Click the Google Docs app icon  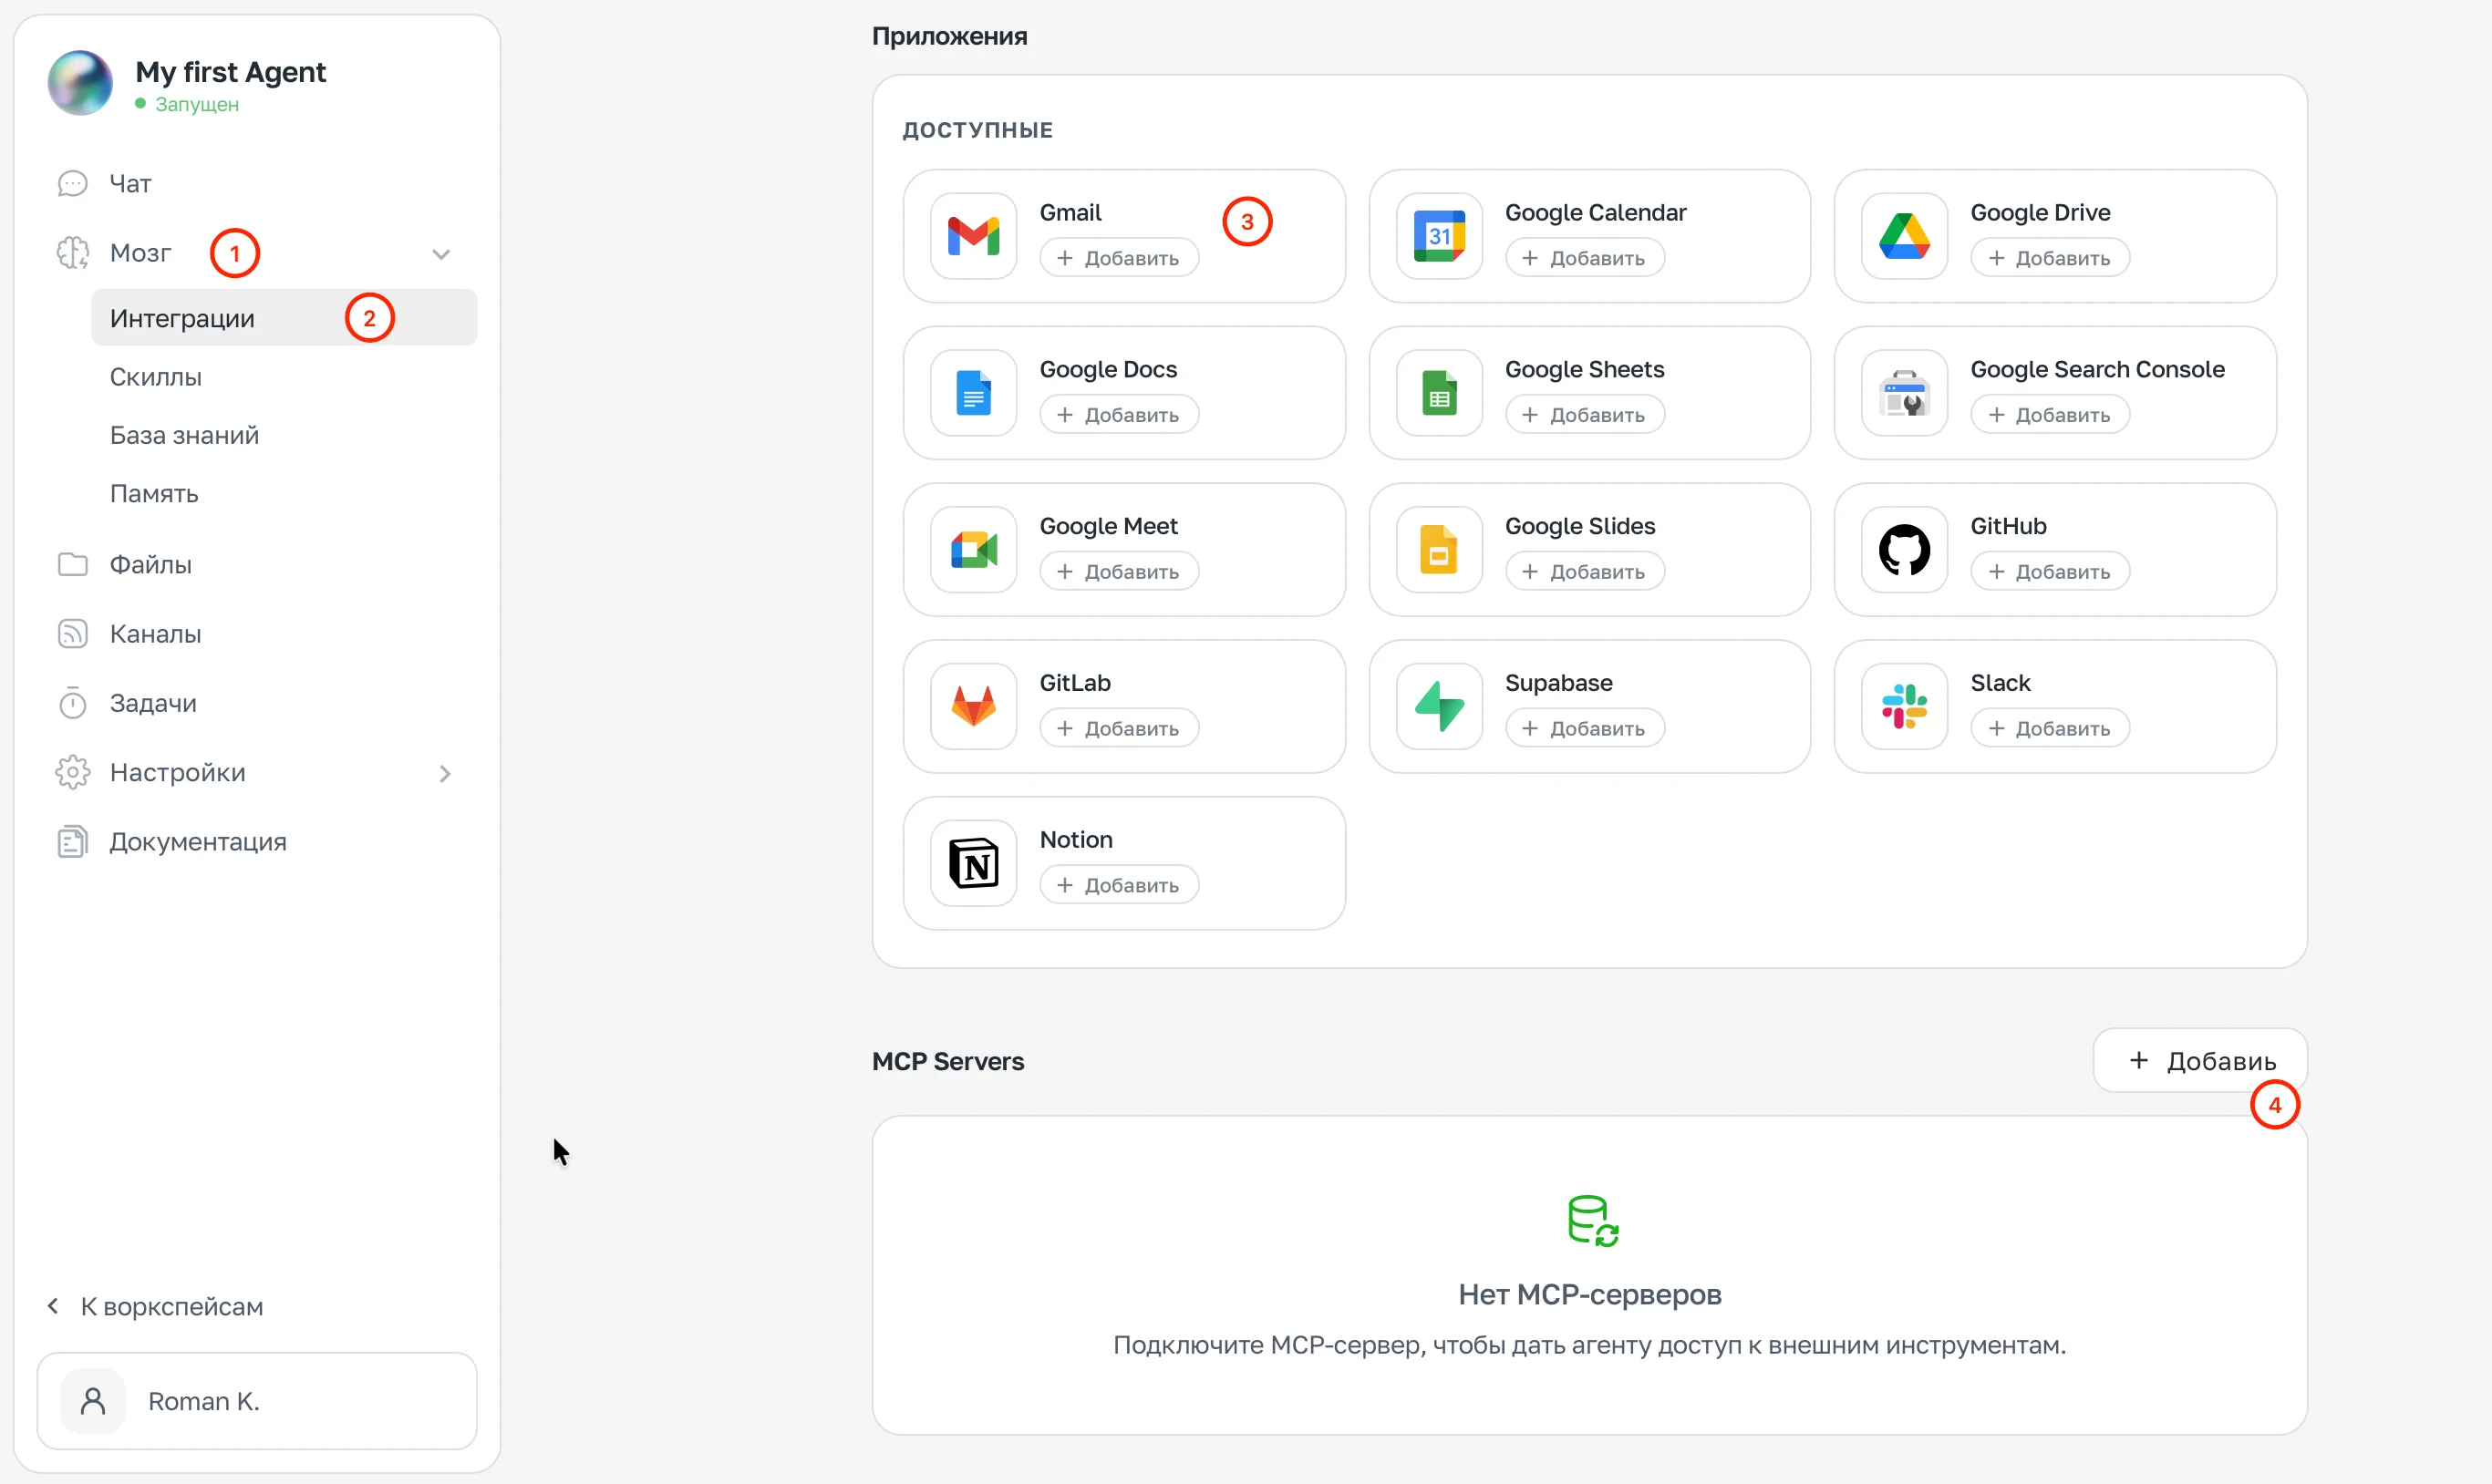[x=973, y=393]
